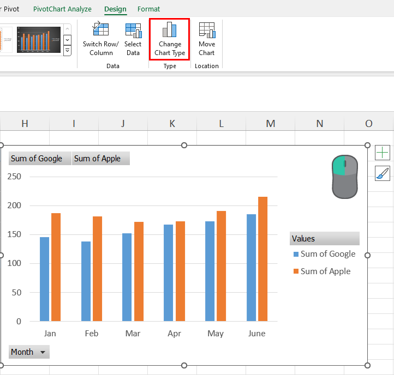Click the blue Google bar for Jan
Screen dimensions: 394x375
(x=45, y=279)
